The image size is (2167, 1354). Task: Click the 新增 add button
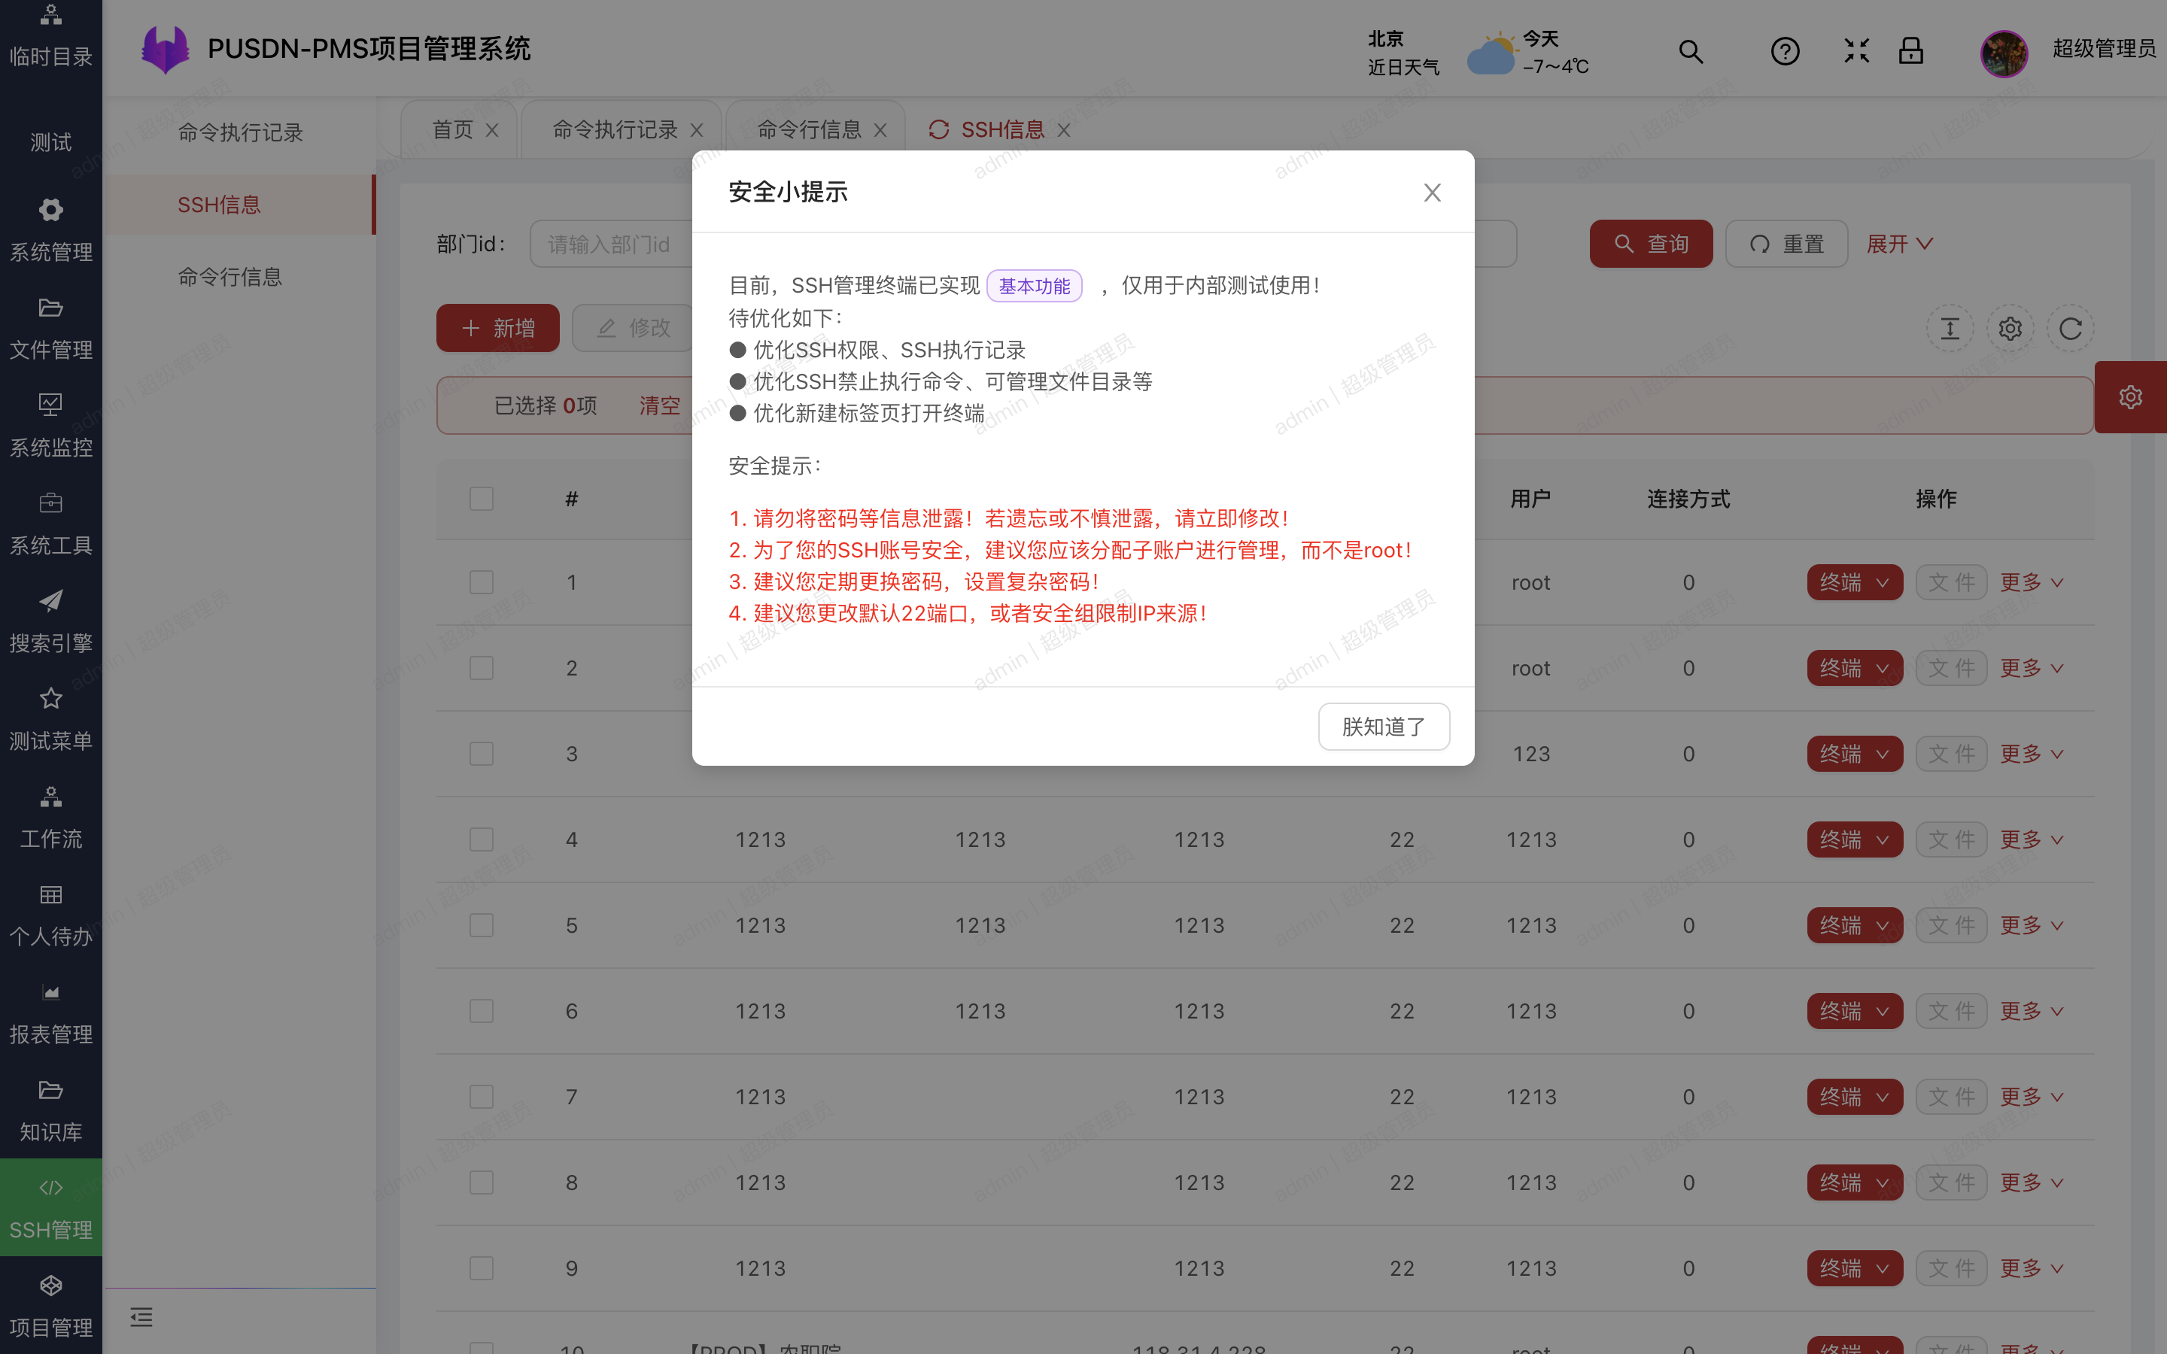pyautogui.click(x=498, y=328)
